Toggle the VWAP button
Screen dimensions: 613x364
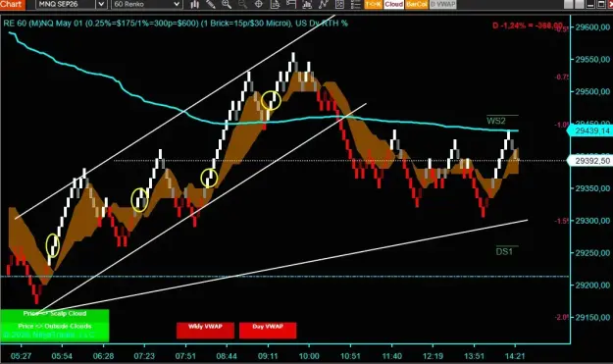coord(443,4)
